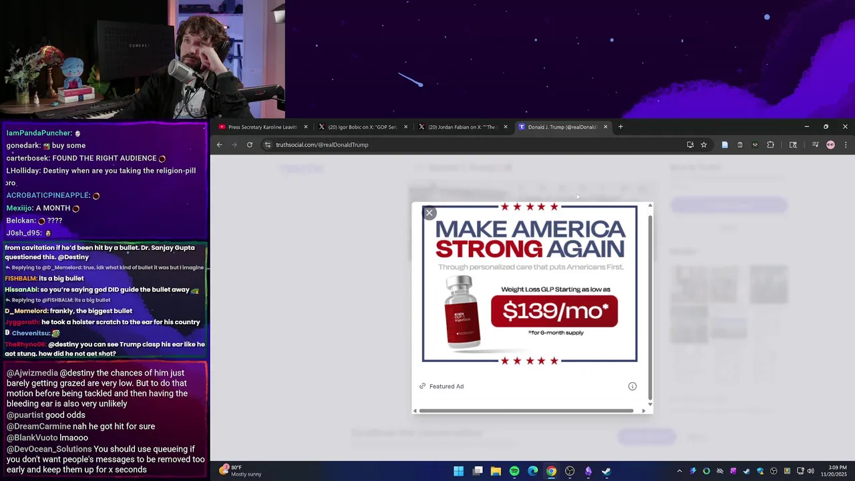Click chat message by HissanAbi
The height and width of the screenshot is (481, 855).
click(x=102, y=289)
